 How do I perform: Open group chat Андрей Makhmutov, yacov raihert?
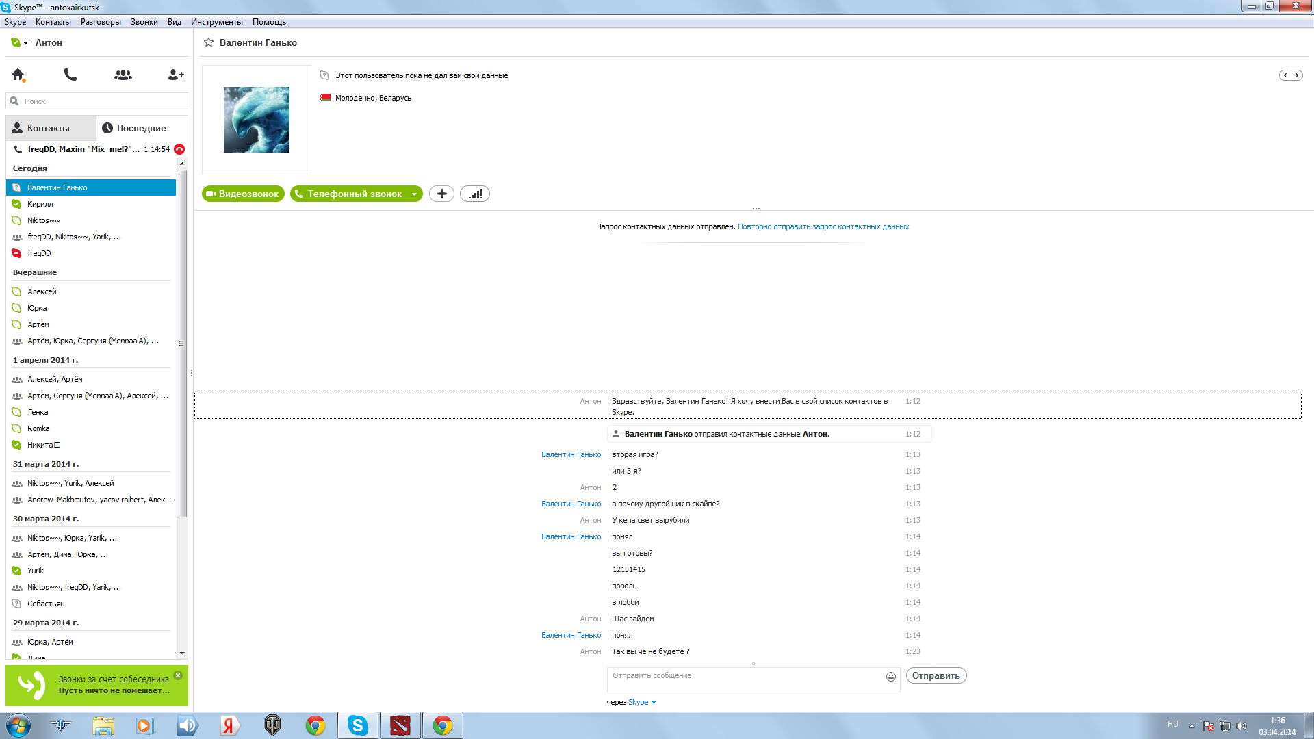[91, 500]
